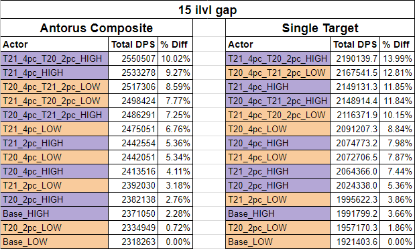The height and width of the screenshot is (249, 415).
Task: Click the Antorus Composite header cell
Action: click(97, 28)
